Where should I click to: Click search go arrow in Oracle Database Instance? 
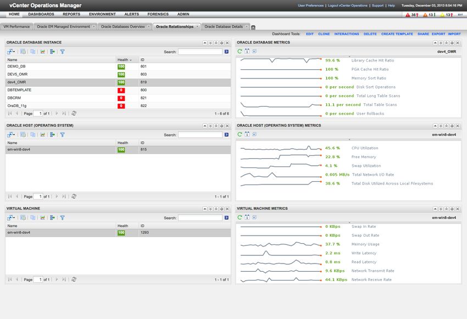[227, 52]
